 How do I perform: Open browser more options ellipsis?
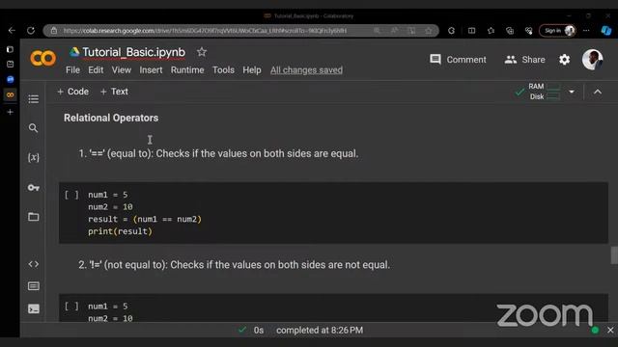click(x=586, y=30)
